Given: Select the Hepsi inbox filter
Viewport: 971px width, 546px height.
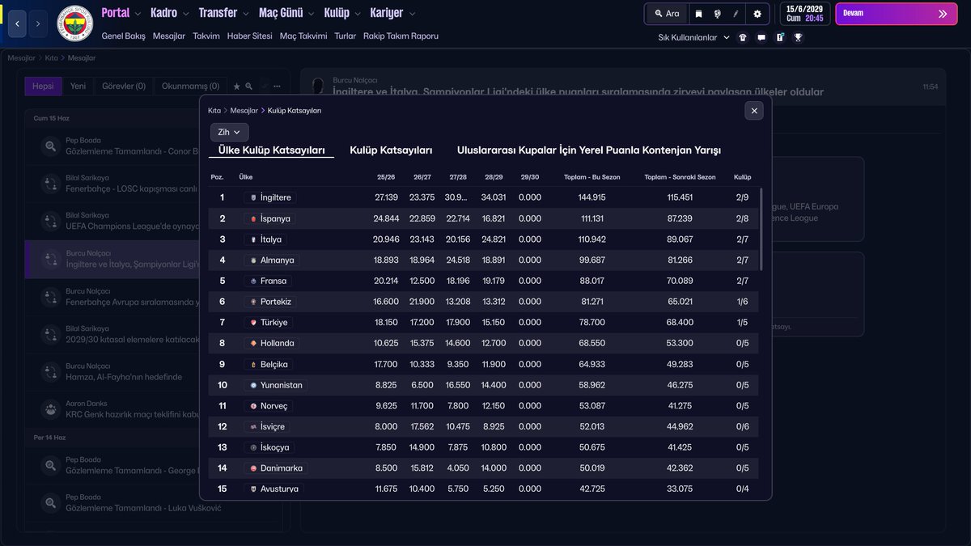Looking at the screenshot, I should 44,87.
